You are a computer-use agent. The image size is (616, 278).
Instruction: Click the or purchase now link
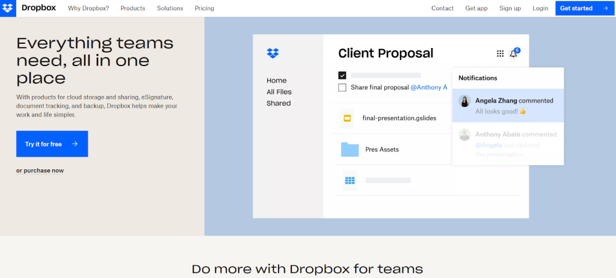[x=40, y=171]
